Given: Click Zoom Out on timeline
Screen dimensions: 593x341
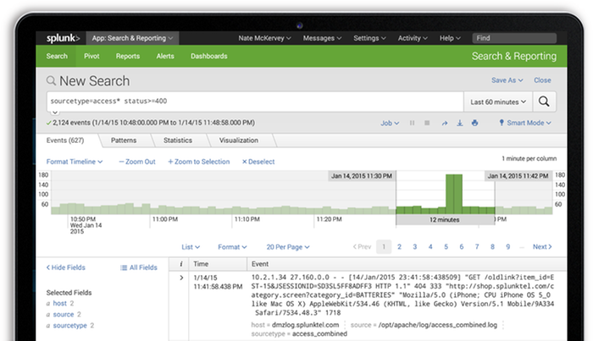Looking at the screenshot, I should tap(137, 162).
